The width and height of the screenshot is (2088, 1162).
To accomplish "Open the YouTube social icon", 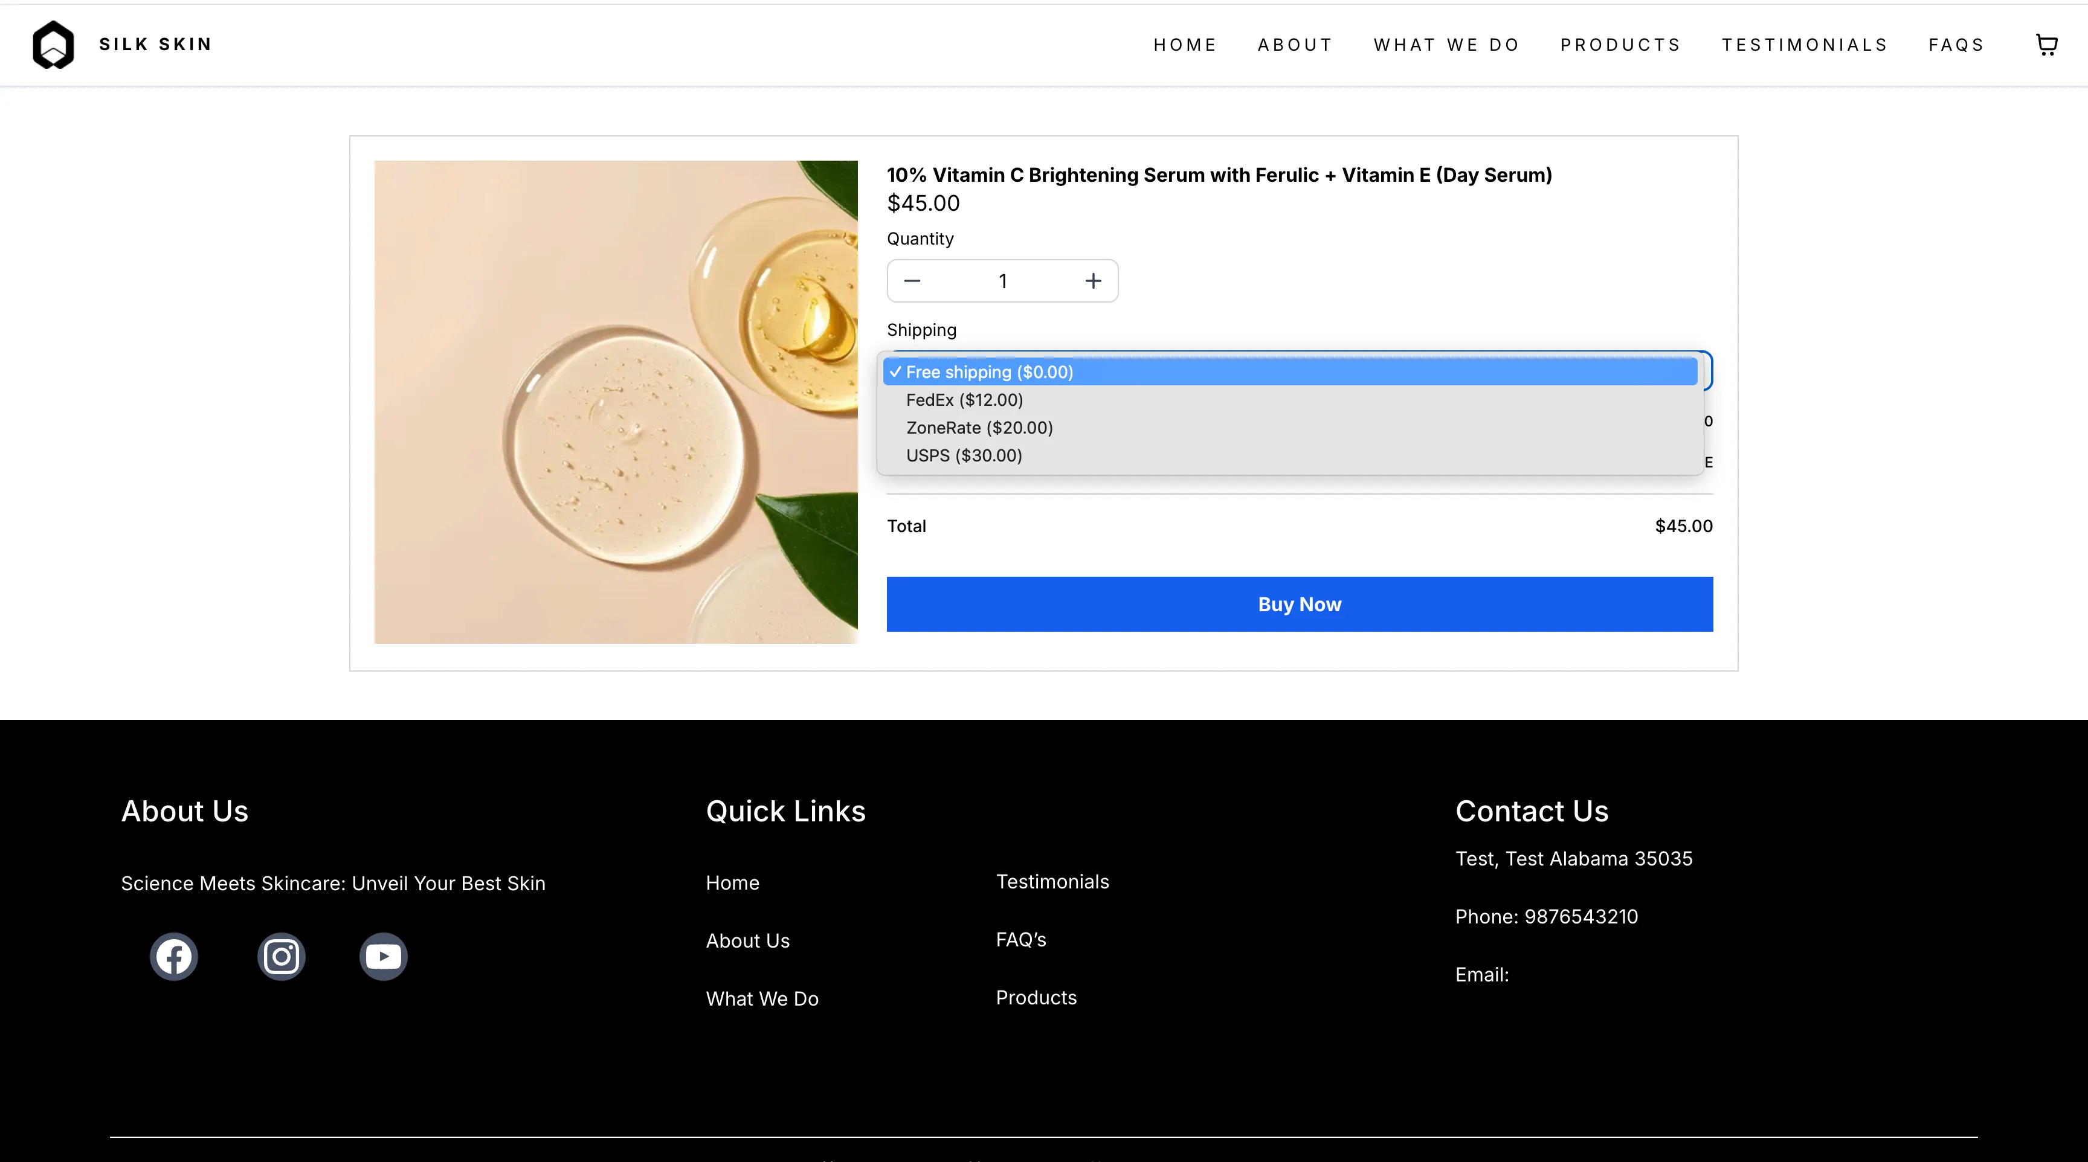I will point(384,957).
